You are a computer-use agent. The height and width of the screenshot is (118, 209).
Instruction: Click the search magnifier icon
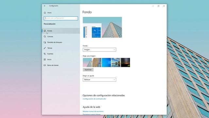pos(76,18)
